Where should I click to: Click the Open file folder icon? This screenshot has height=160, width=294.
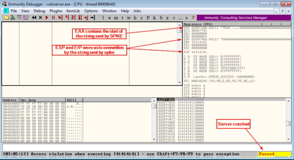tap(6, 18)
